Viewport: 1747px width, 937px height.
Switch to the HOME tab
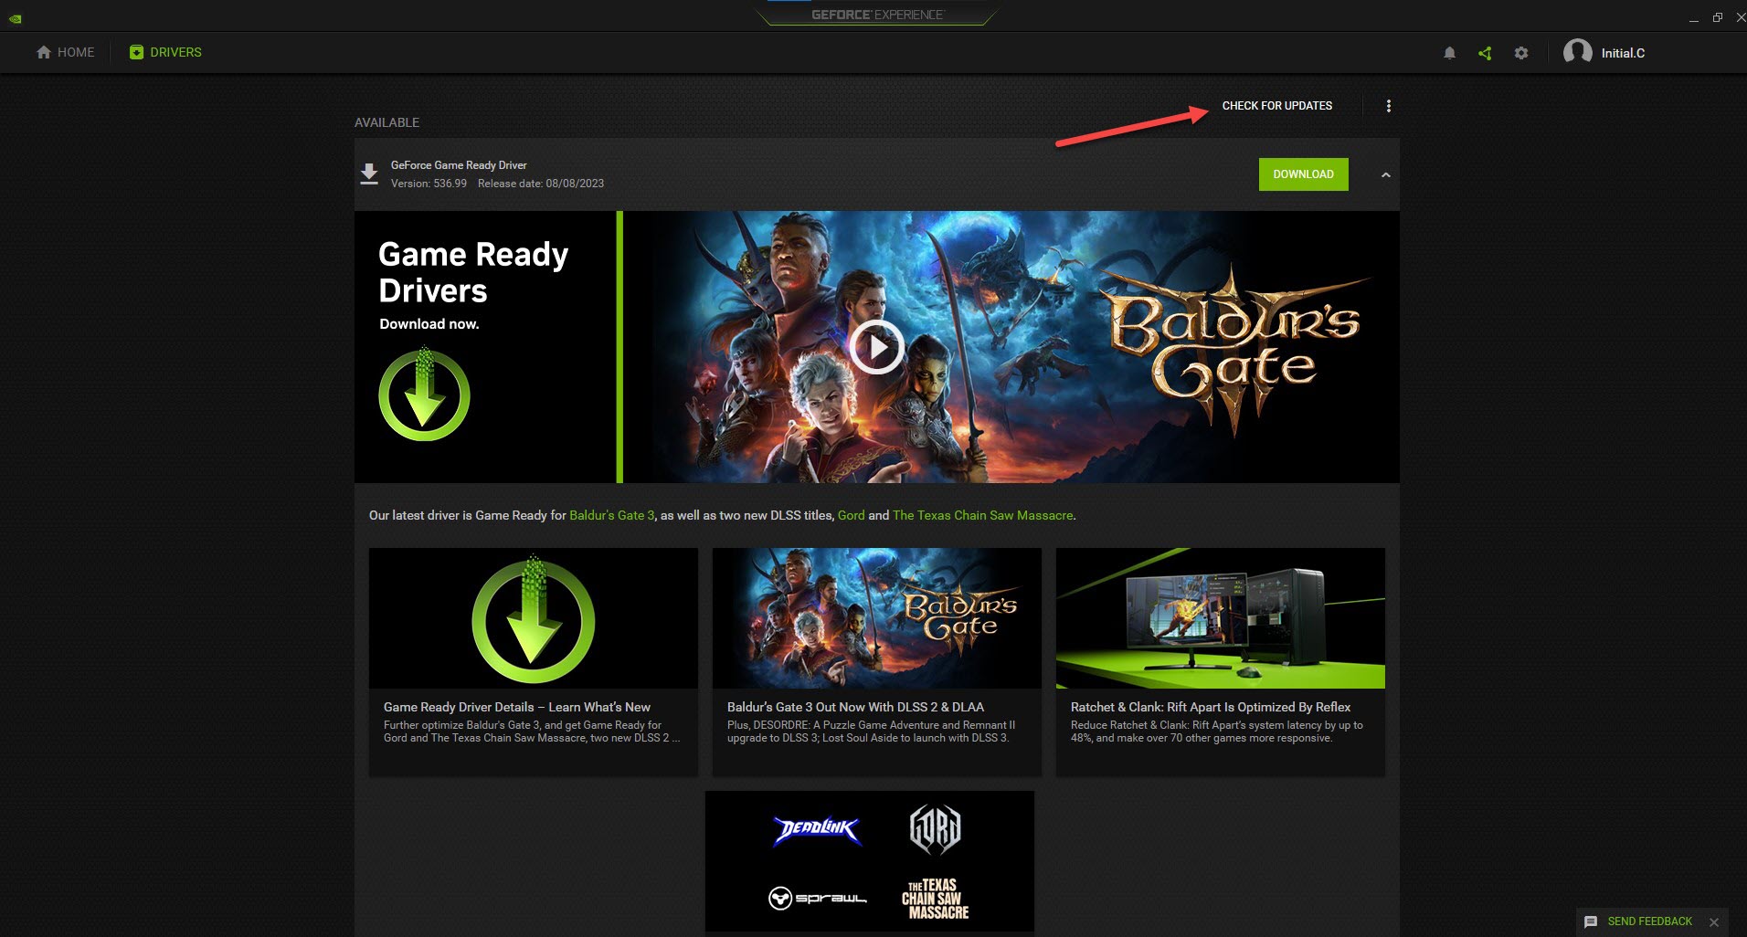click(65, 52)
